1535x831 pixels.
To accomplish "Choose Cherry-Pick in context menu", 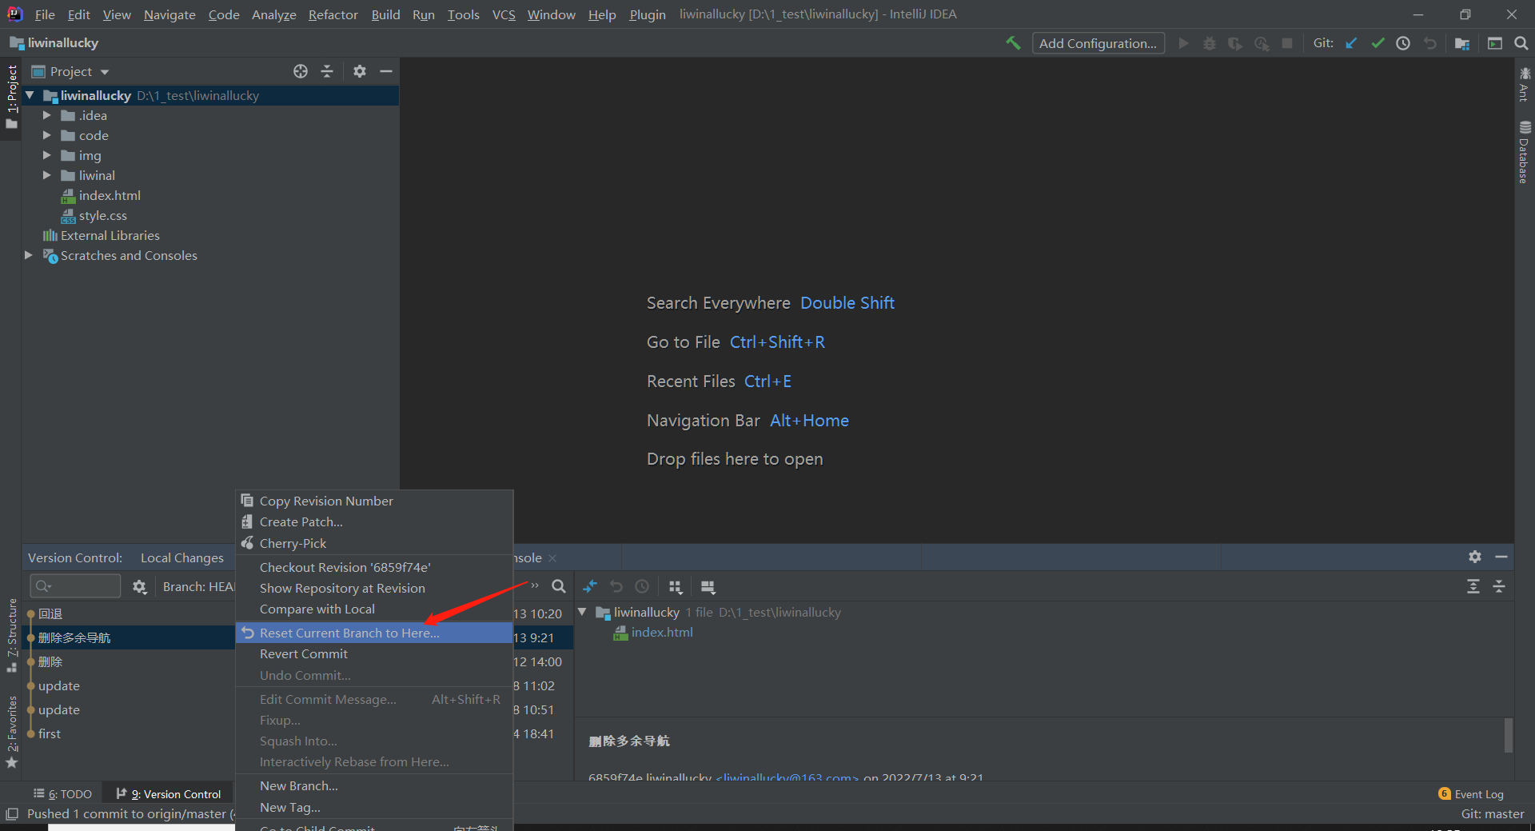I will (x=374, y=543).
